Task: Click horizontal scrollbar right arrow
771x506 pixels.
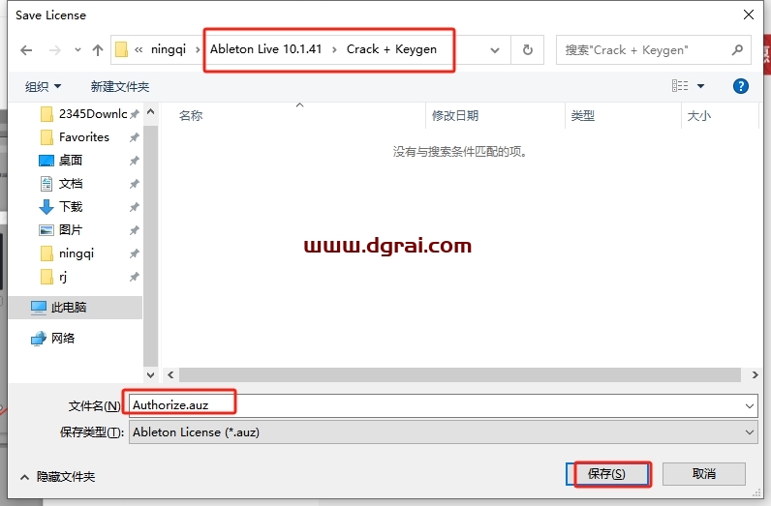Action: (x=755, y=374)
